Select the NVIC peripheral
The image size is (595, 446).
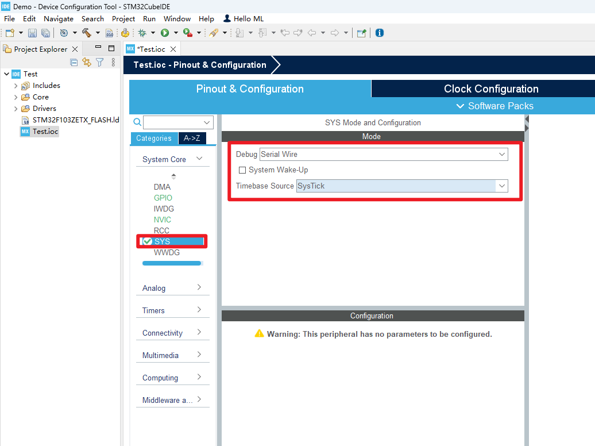(x=163, y=220)
